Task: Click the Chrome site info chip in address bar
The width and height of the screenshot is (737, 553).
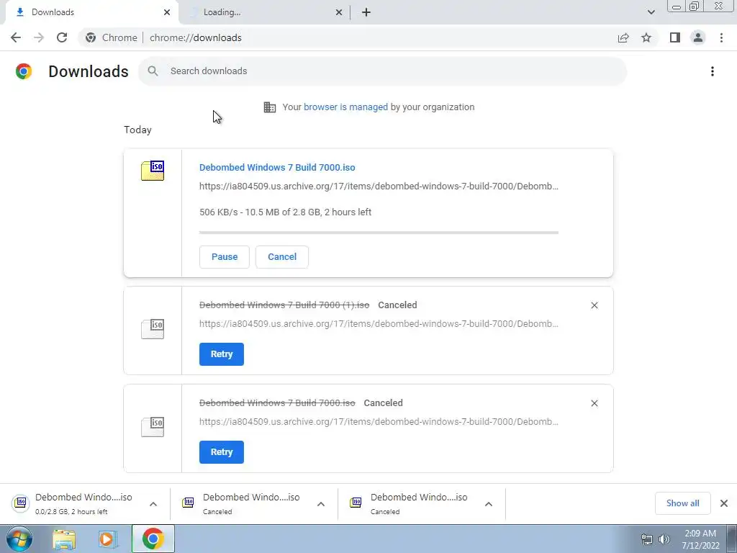Action: [112, 37]
